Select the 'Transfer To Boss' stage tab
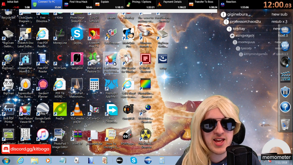The width and height of the screenshot is (293, 165). [x=203, y=5]
